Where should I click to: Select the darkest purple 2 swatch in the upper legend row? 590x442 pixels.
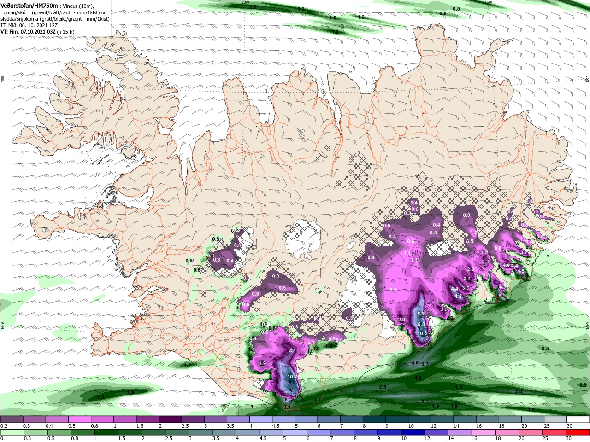click(x=170, y=419)
